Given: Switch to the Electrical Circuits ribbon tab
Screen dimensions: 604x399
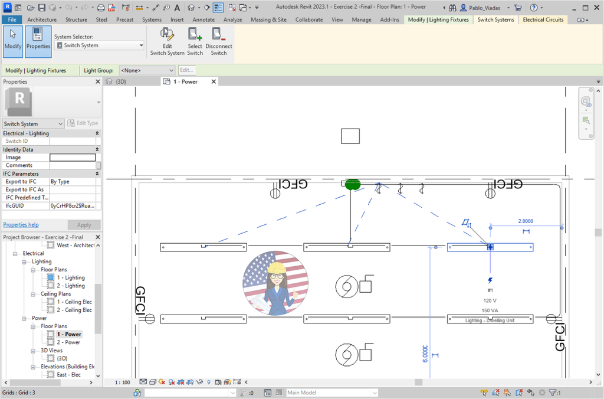Looking at the screenshot, I should click(543, 19).
